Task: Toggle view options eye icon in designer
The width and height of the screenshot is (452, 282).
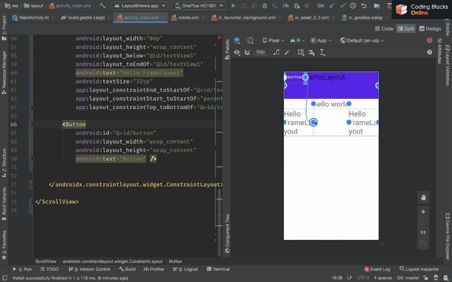Action: pyautogui.click(x=237, y=52)
